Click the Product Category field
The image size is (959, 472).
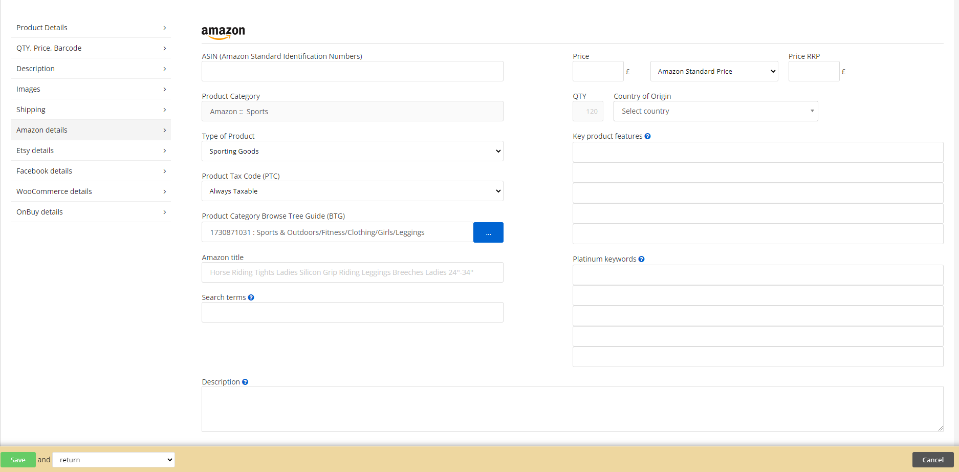point(353,111)
